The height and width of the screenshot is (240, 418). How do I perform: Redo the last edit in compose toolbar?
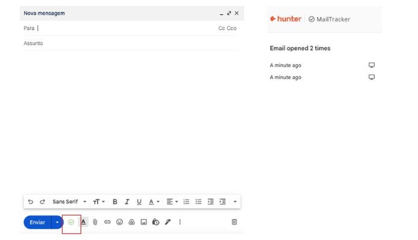click(42, 202)
